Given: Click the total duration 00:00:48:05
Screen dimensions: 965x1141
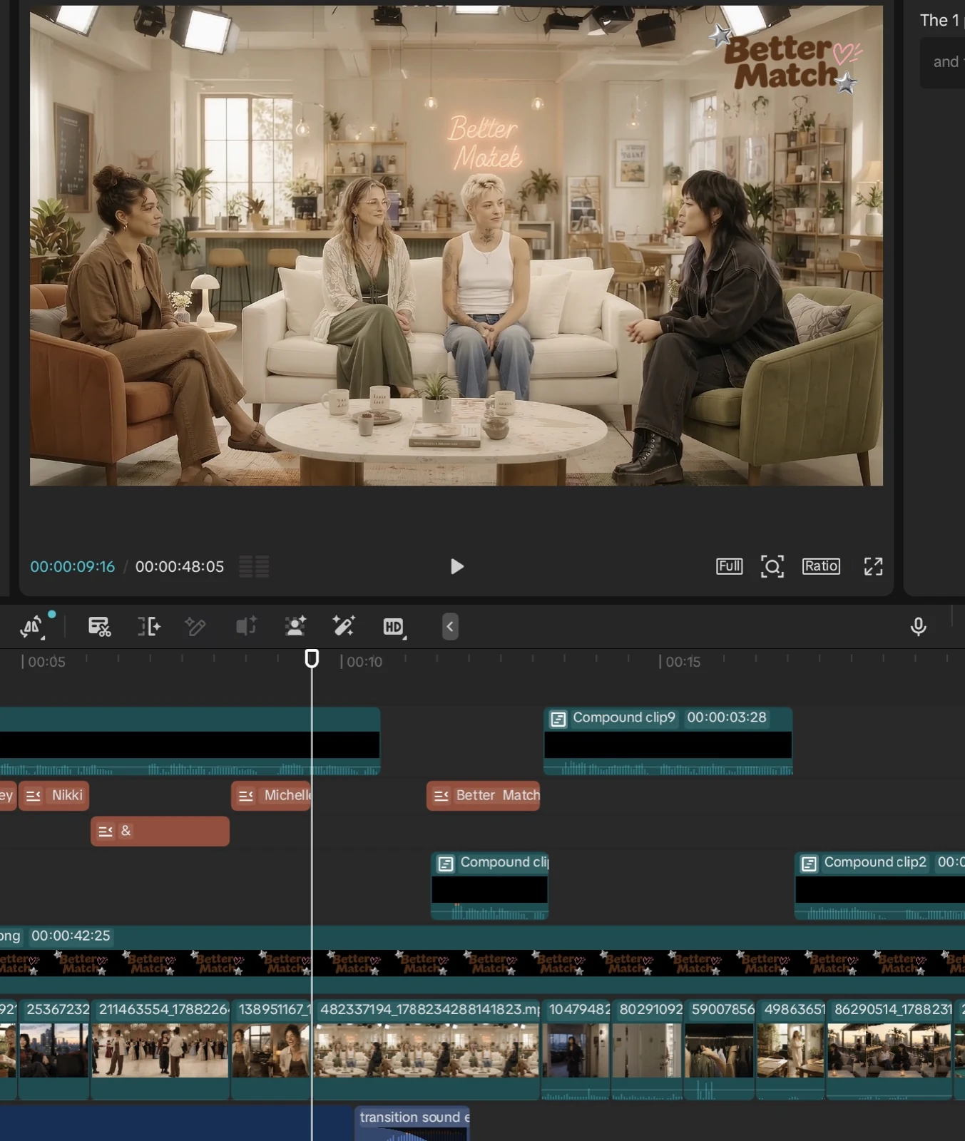Looking at the screenshot, I should (180, 566).
